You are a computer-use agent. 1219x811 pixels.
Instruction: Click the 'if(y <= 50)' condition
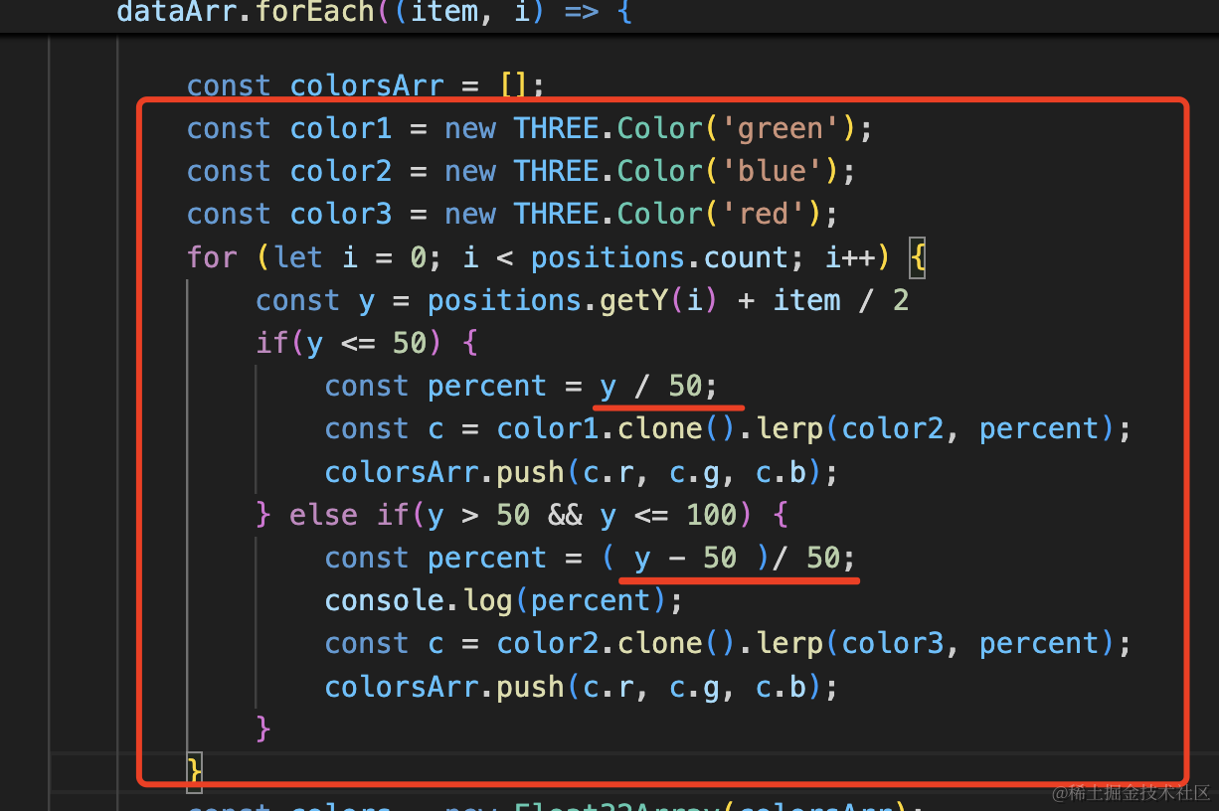click(348, 343)
